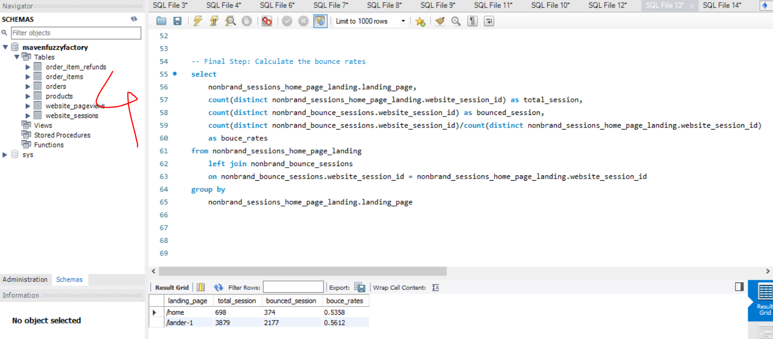The image size is (773, 339).
Task: Sort by the landing_page column header
Action: 187,301
